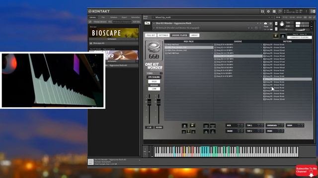
Task: Click the lower-left up-arrow grid button
Action: pyautogui.click(x=206, y=132)
